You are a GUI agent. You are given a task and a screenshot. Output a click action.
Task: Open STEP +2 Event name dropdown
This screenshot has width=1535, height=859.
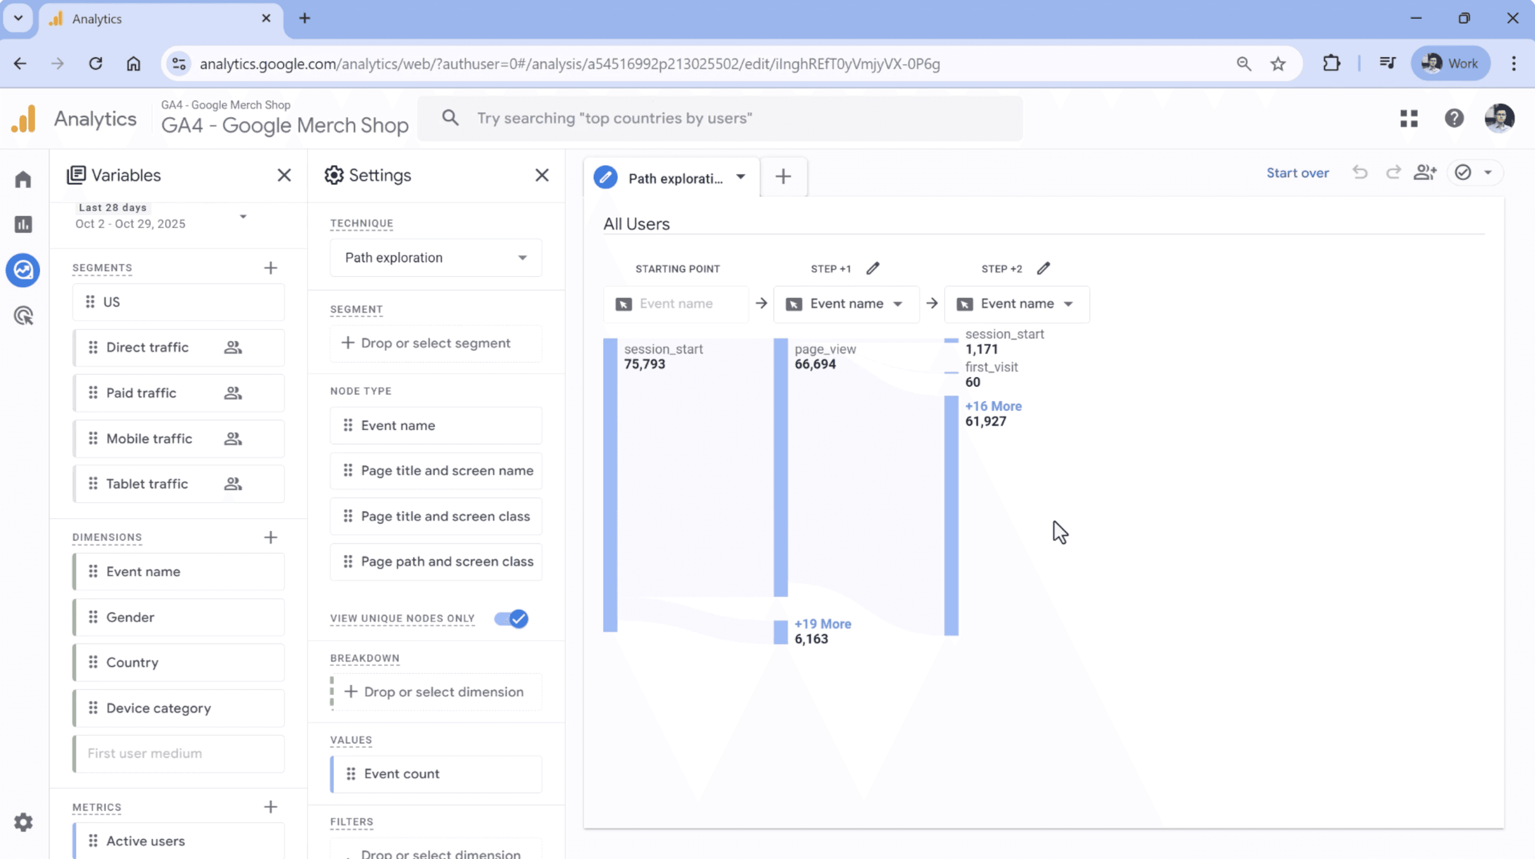(x=1017, y=304)
